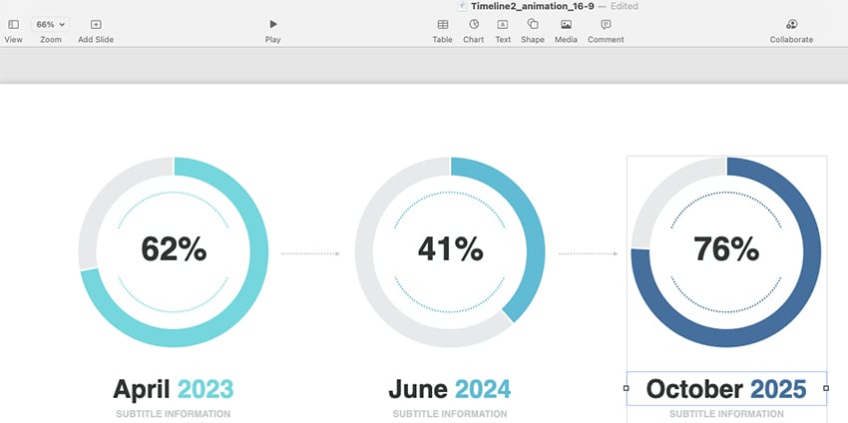This screenshot has width=848, height=423.
Task: Expand the 66% Zoom dropdown
Action: [x=50, y=24]
